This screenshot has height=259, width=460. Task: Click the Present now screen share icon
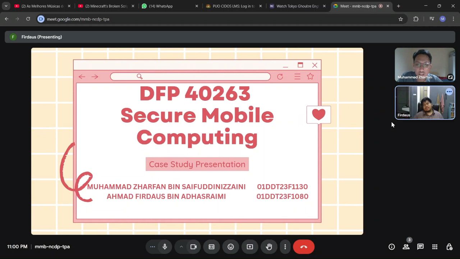tap(250, 247)
